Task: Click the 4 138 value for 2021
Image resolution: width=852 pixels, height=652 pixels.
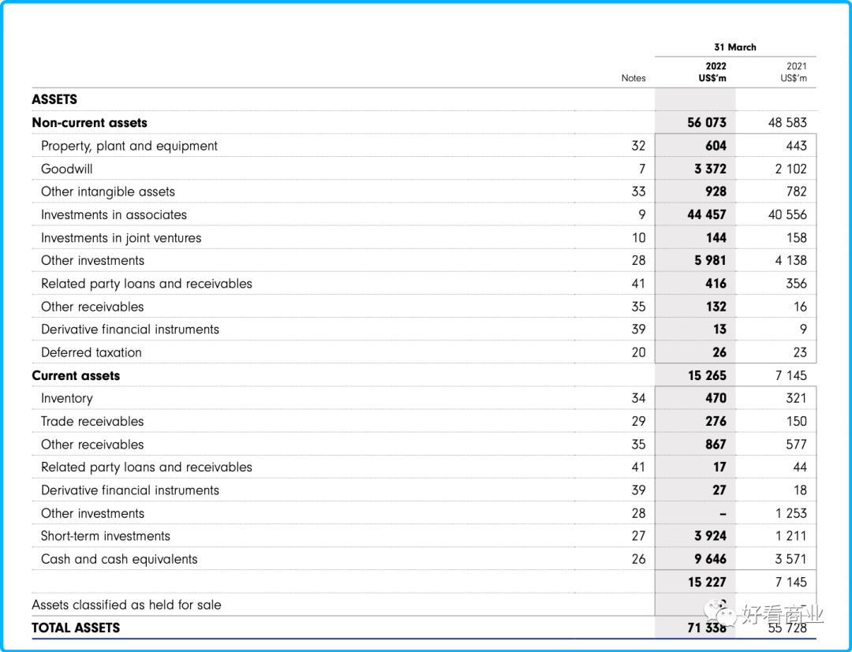Action: (791, 261)
